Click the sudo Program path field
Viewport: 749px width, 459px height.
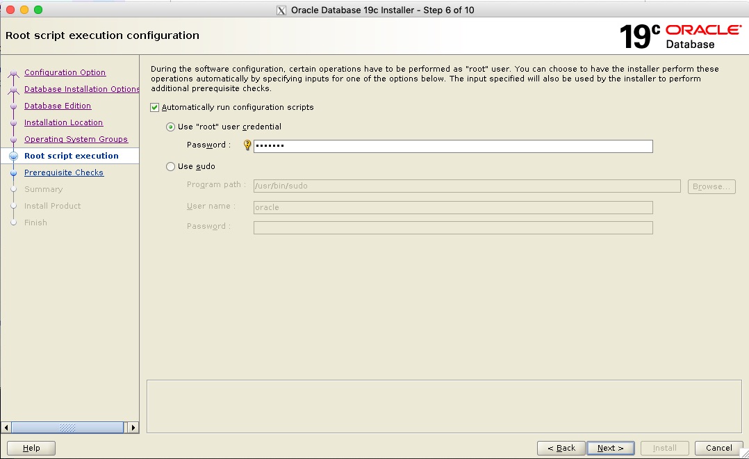coord(467,186)
